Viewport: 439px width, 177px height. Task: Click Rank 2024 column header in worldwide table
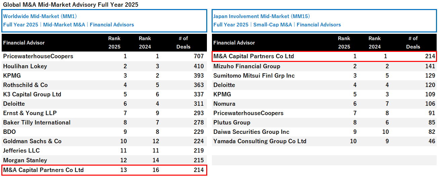pos(145,42)
